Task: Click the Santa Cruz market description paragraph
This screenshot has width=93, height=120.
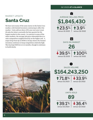Action: point(25,36)
